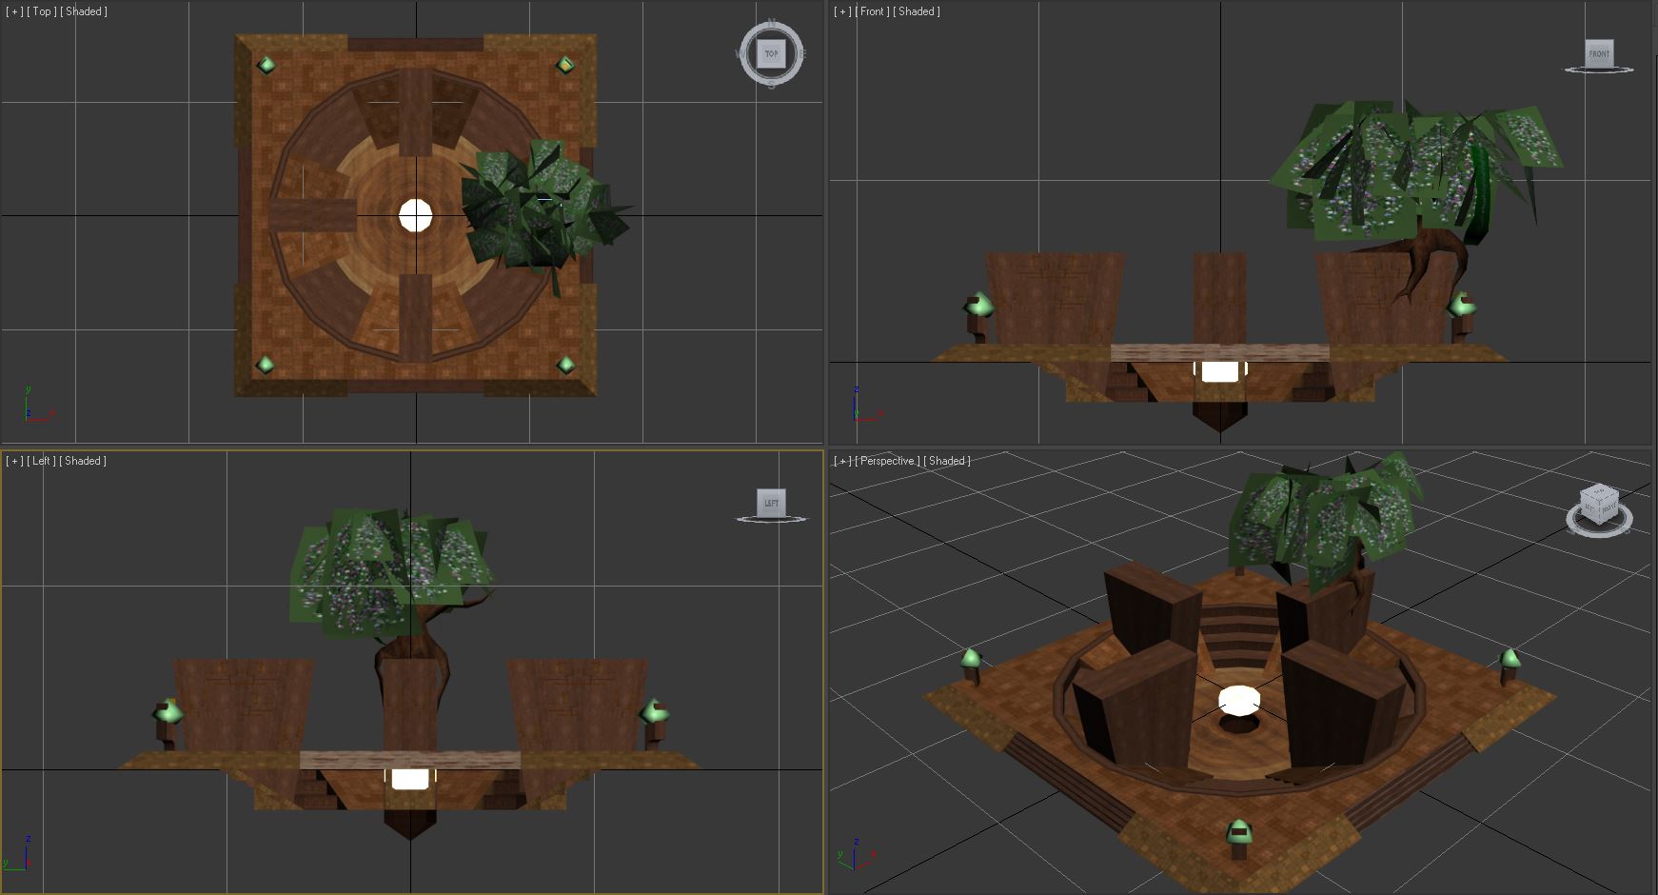Open the [+] menu of Perspective viewport
This screenshot has width=1658, height=895.
842,461
